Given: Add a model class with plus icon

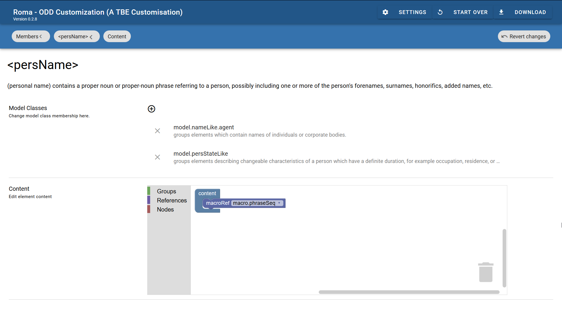Looking at the screenshot, I should tap(151, 109).
